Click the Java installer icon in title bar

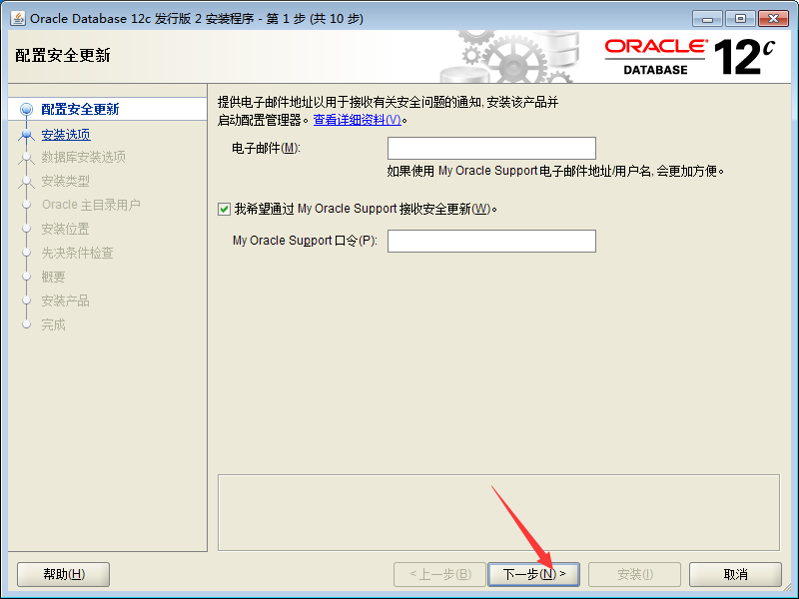[18, 18]
